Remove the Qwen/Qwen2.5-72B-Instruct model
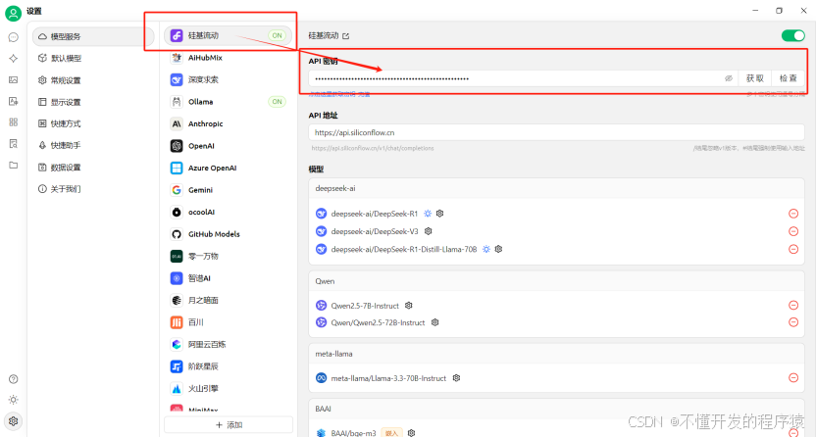The height and width of the screenshot is (437, 816). click(x=793, y=322)
